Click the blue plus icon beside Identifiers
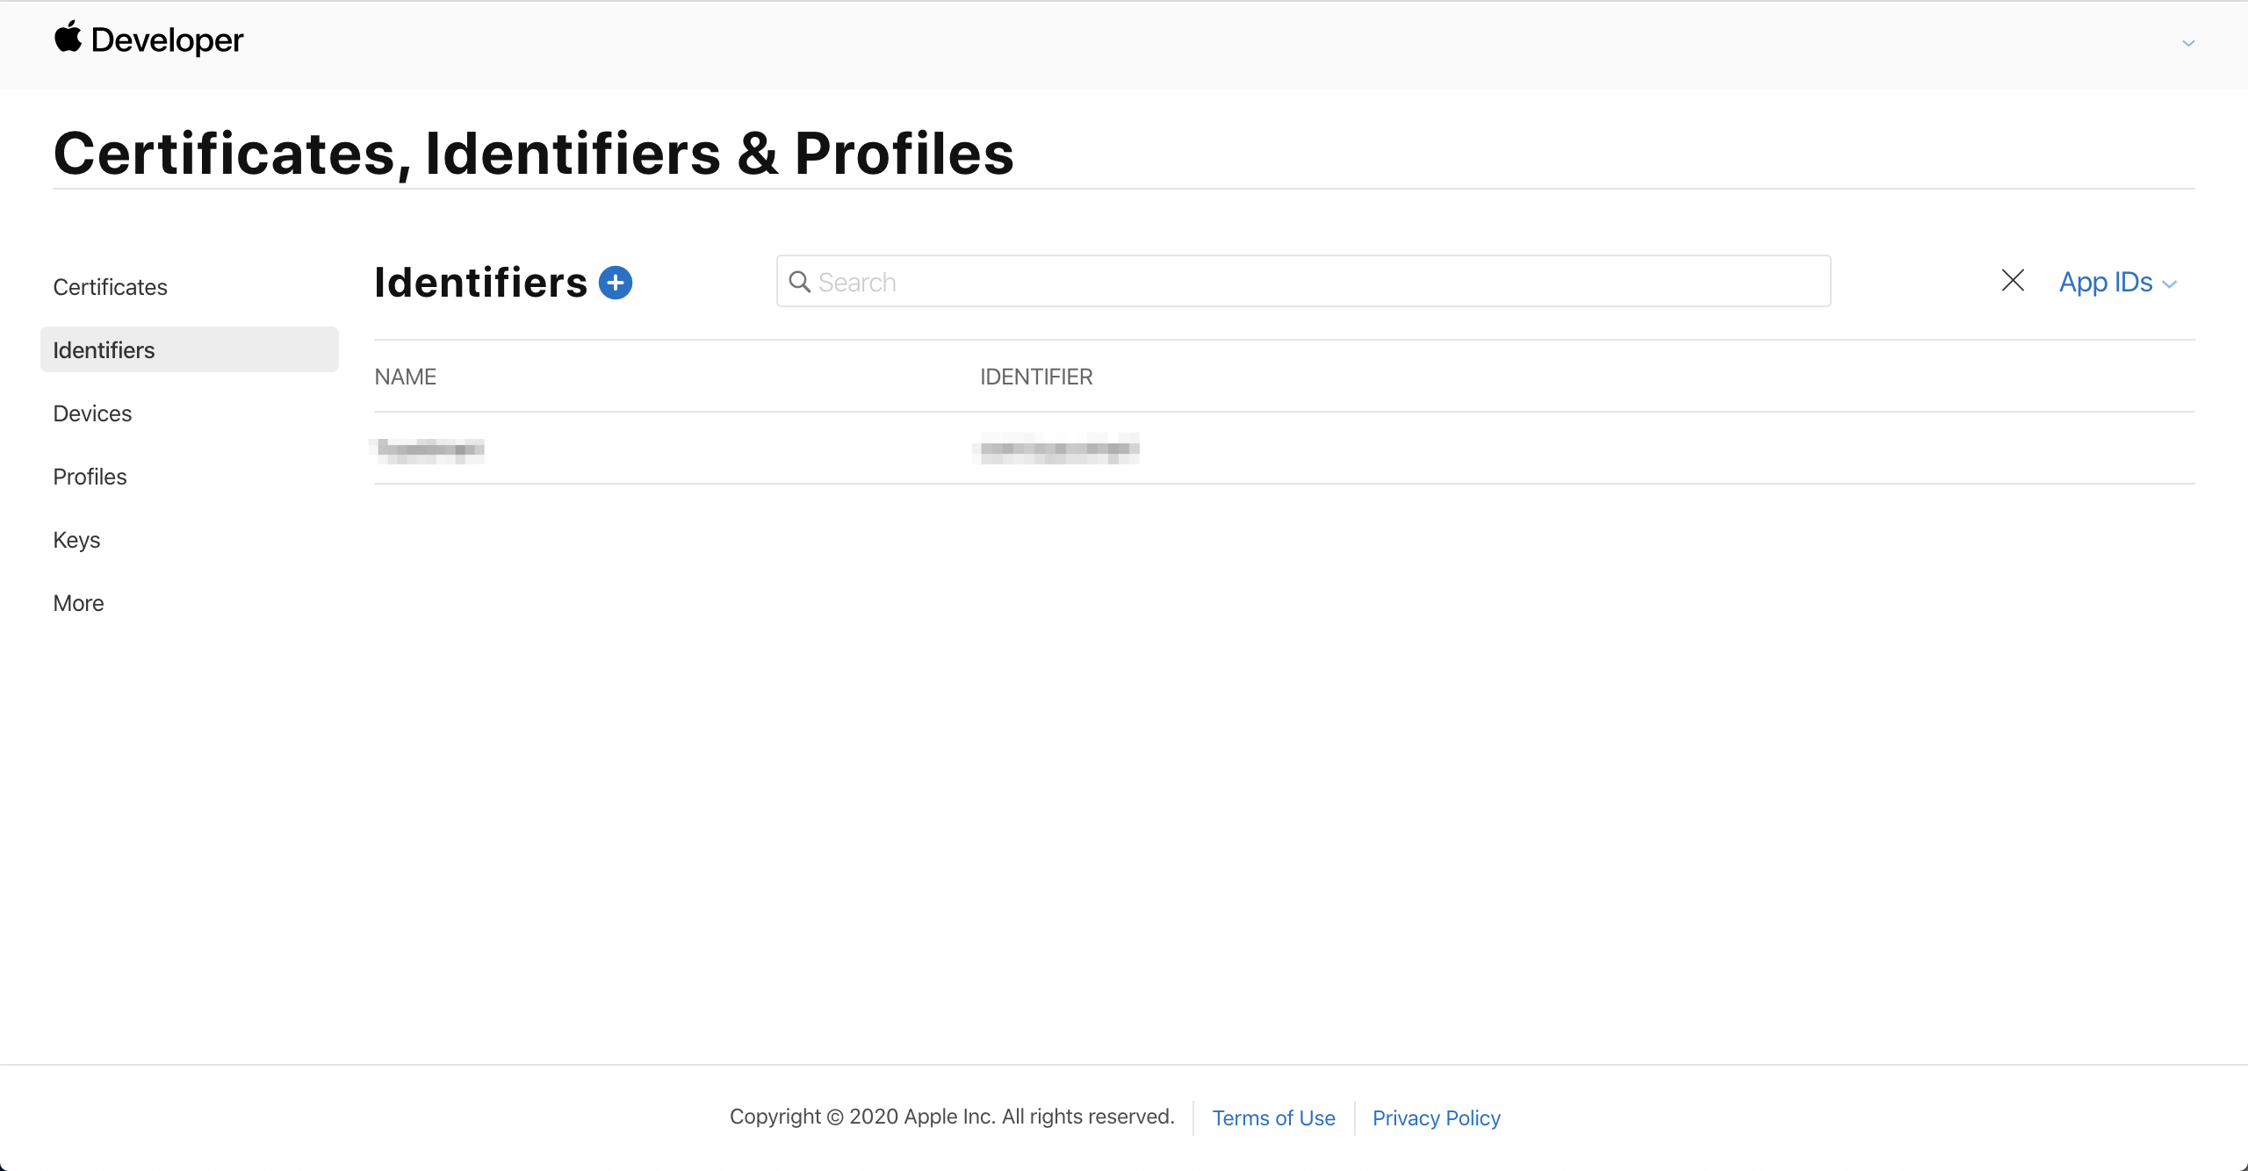The height and width of the screenshot is (1171, 2248). tap(616, 283)
